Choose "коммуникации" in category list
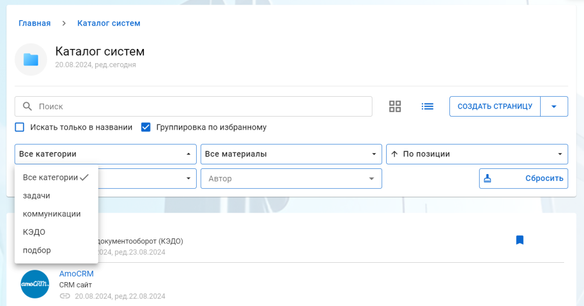584x306 pixels. tap(51, 214)
